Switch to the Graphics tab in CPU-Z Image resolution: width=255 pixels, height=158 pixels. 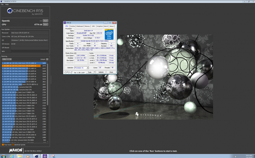pyautogui.click(x=100, y=26)
